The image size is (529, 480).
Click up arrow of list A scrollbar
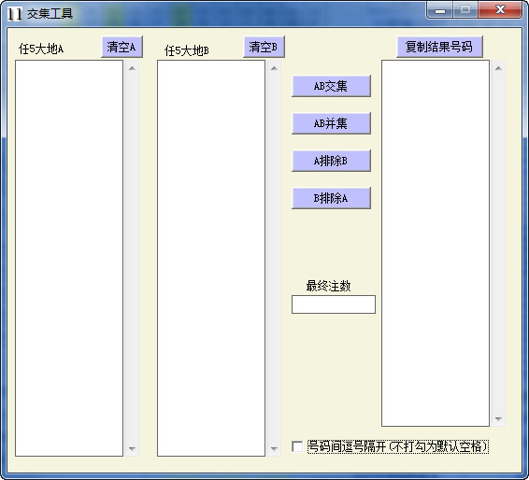pyautogui.click(x=132, y=68)
